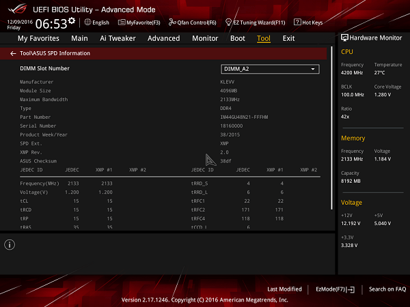Image resolution: width=410 pixels, height=307 pixels.
Task: Click the info circle icon
Action: (10, 245)
